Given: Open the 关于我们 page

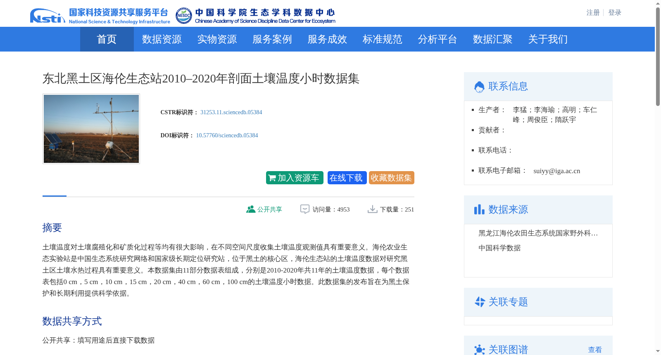Looking at the screenshot, I should [x=548, y=39].
